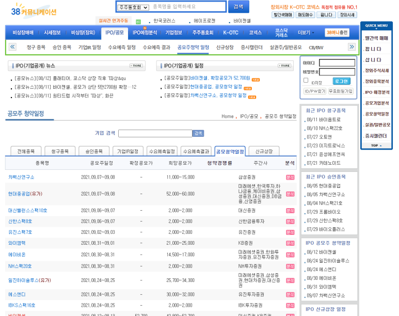Focus the 종목명 search input at top
399x316 pixels.
(188, 7)
